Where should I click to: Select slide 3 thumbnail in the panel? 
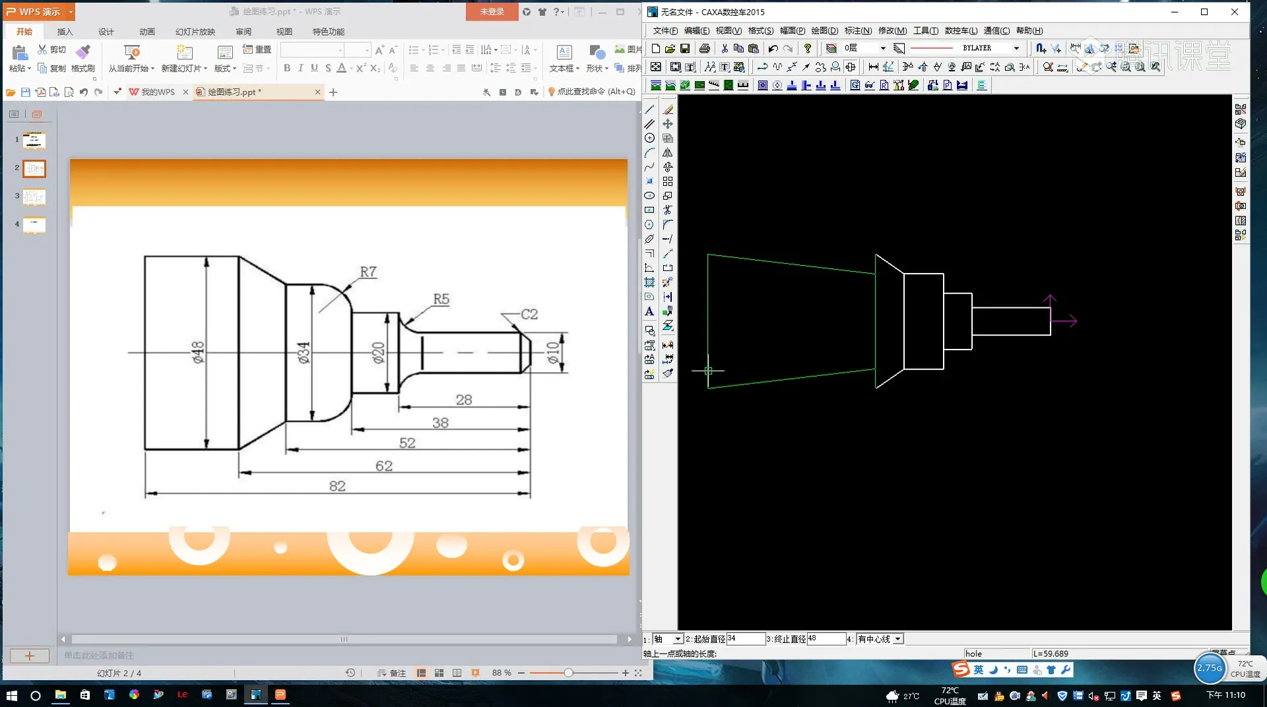pyautogui.click(x=34, y=197)
